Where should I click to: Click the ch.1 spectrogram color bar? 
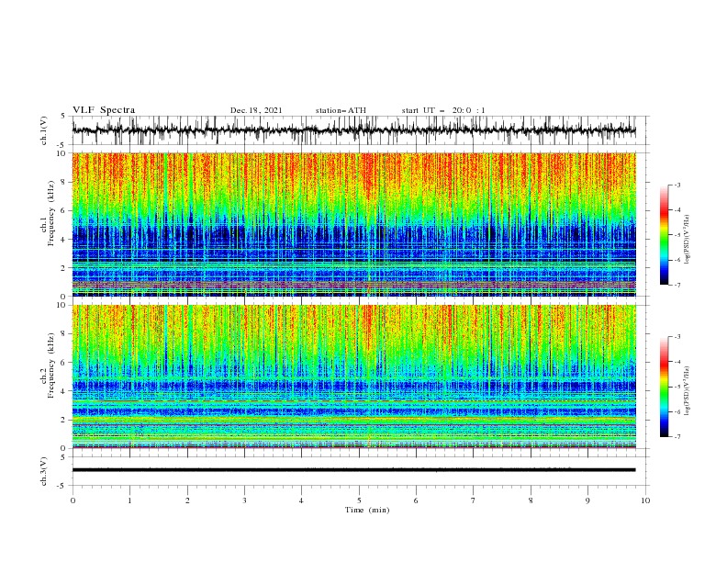pyautogui.click(x=664, y=235)
